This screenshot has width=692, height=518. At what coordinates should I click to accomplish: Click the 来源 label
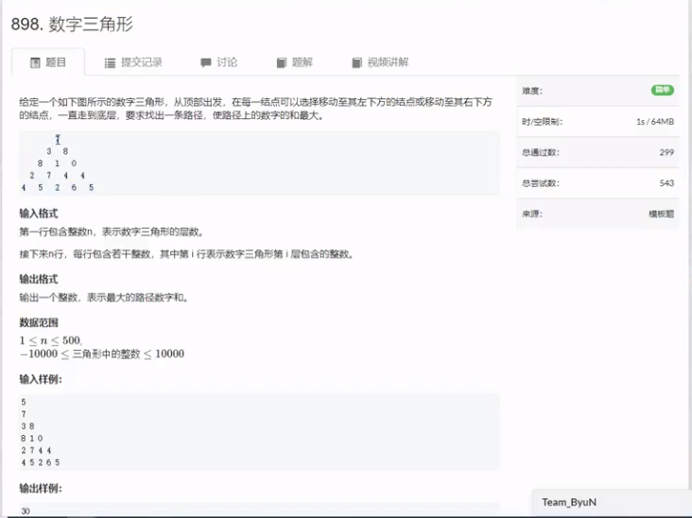pyautogui.click(x=532, y=214)
